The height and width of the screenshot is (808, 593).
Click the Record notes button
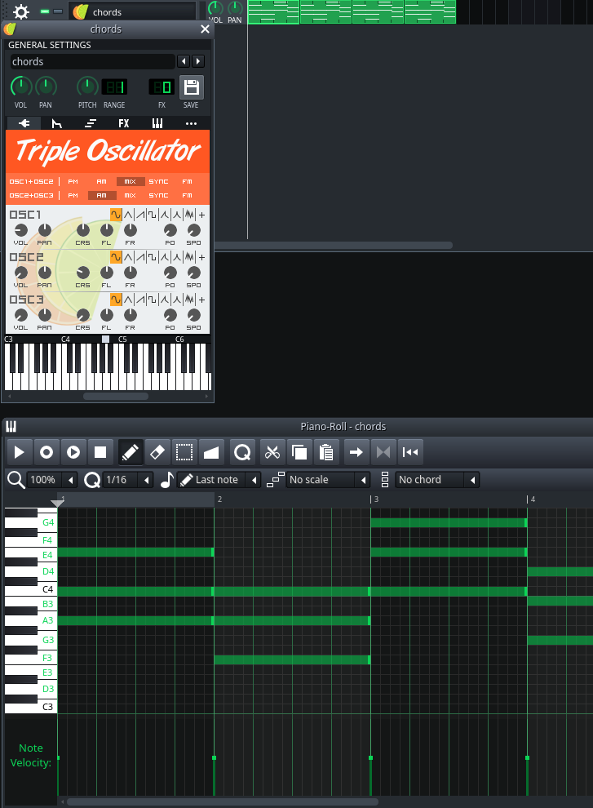(x=46, y=452)
